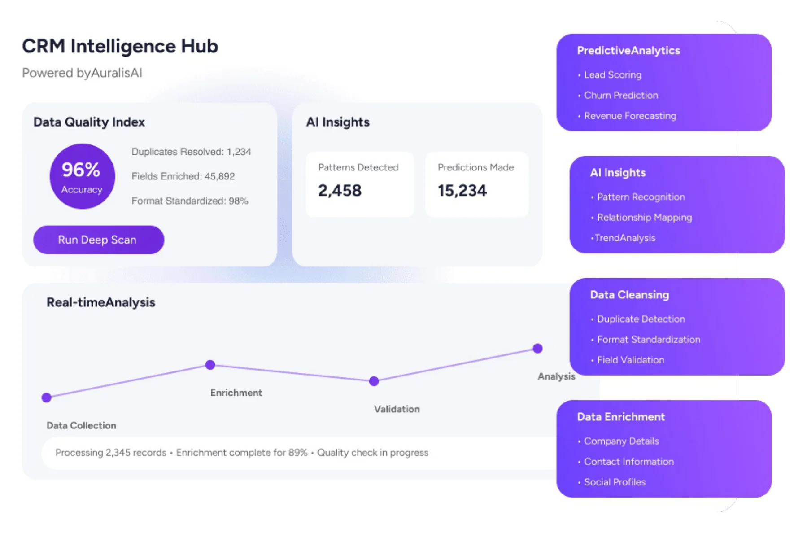The image size is (807, 533).
Task: Click Fields Enriched: 45,892 text
Action: click(x=183, y=176)
